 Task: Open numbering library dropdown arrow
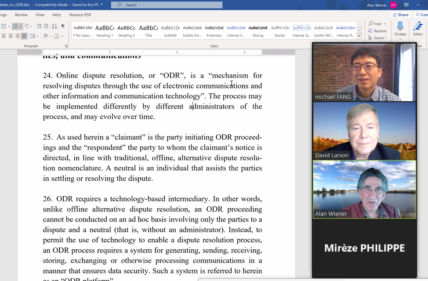[21, 26]
